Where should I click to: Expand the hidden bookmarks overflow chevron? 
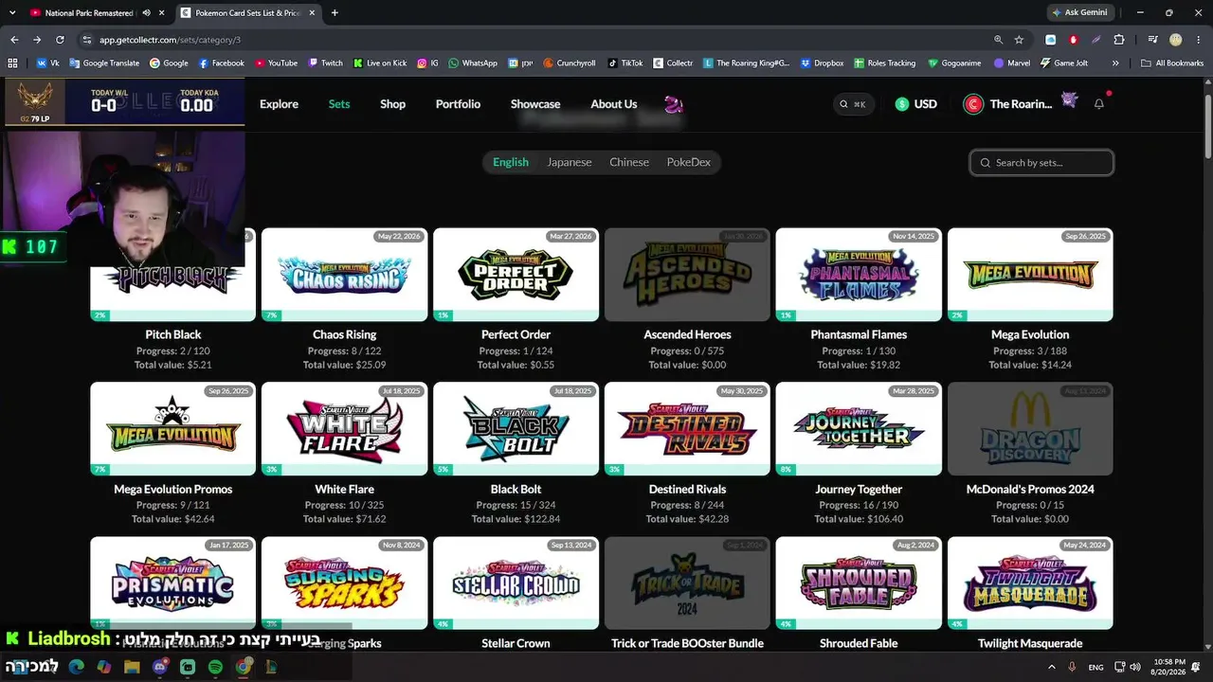click(x=1115, y=63)
